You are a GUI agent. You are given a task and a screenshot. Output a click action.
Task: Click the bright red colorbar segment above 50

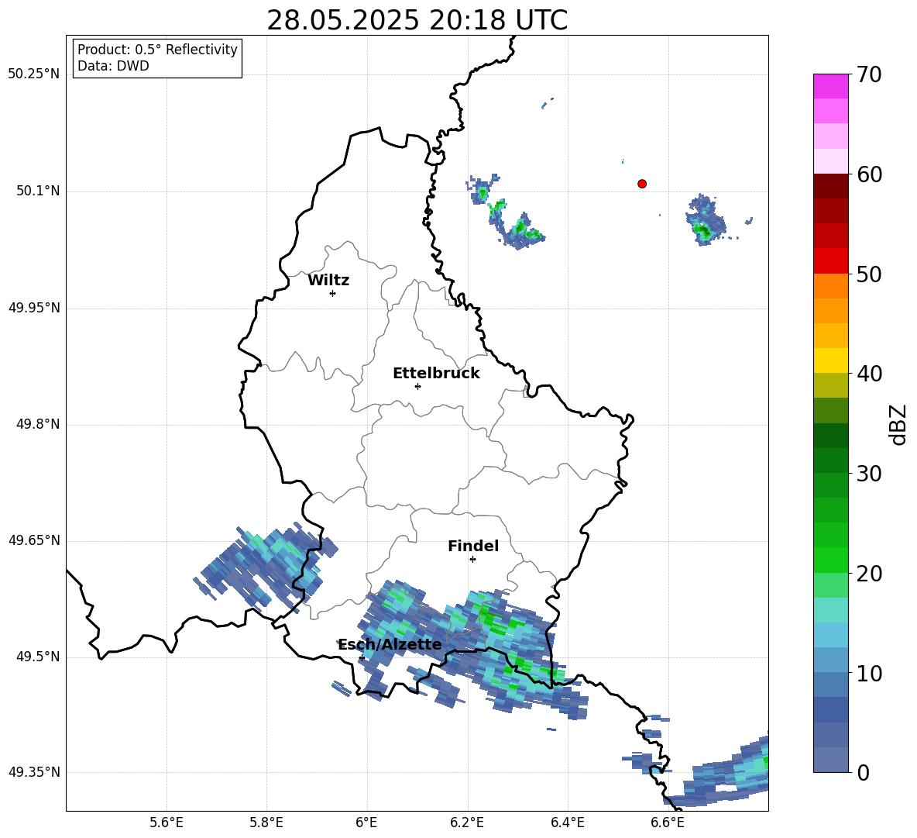pos(830,260)
